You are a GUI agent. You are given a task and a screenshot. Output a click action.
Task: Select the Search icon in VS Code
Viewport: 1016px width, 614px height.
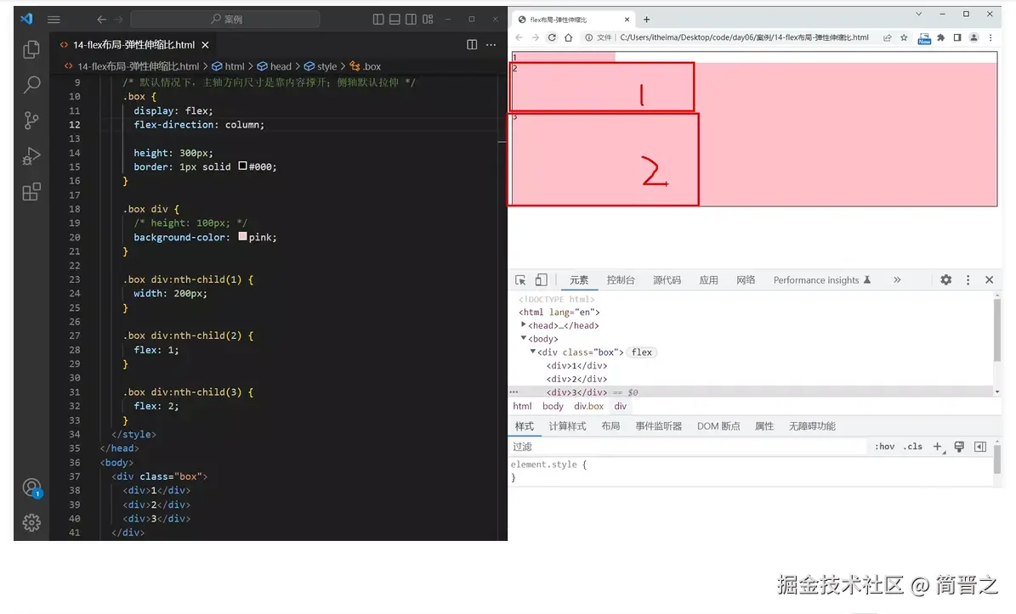(31, 84)
